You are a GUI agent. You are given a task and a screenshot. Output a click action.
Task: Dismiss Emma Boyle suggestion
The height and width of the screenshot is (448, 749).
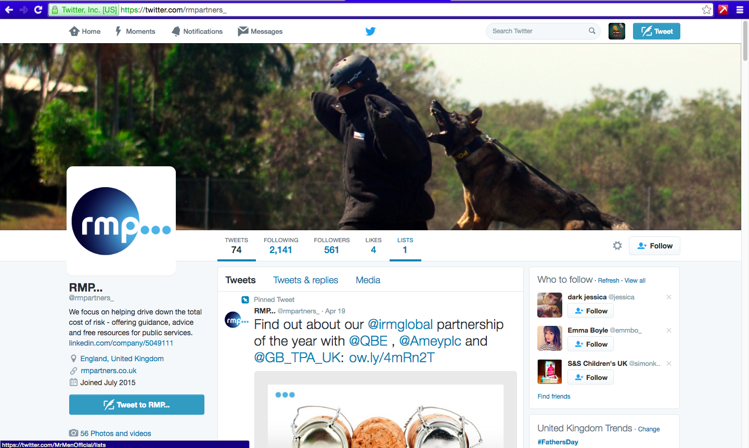click(x=669, y=331)
